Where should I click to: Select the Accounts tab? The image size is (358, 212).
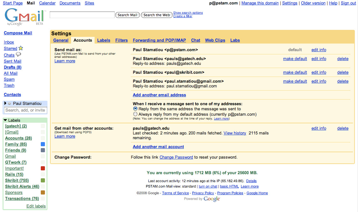coord(82,40)
